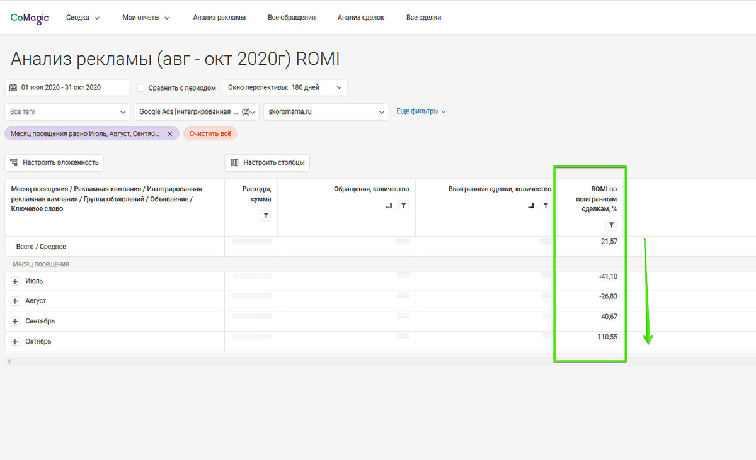Enable Сравнить с периодом checkbox
This screenshot has width=756, height=460.
pos(141,88)
